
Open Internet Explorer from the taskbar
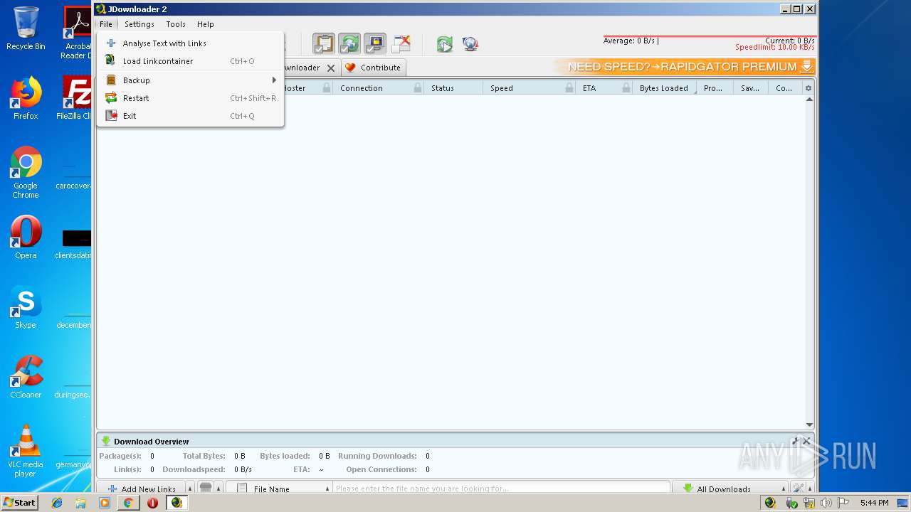57,503
